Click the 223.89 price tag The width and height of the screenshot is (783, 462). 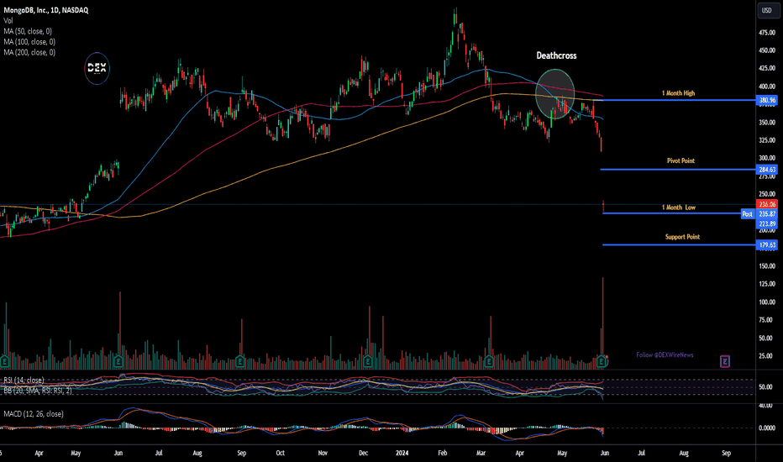click(x=767, y=223)
